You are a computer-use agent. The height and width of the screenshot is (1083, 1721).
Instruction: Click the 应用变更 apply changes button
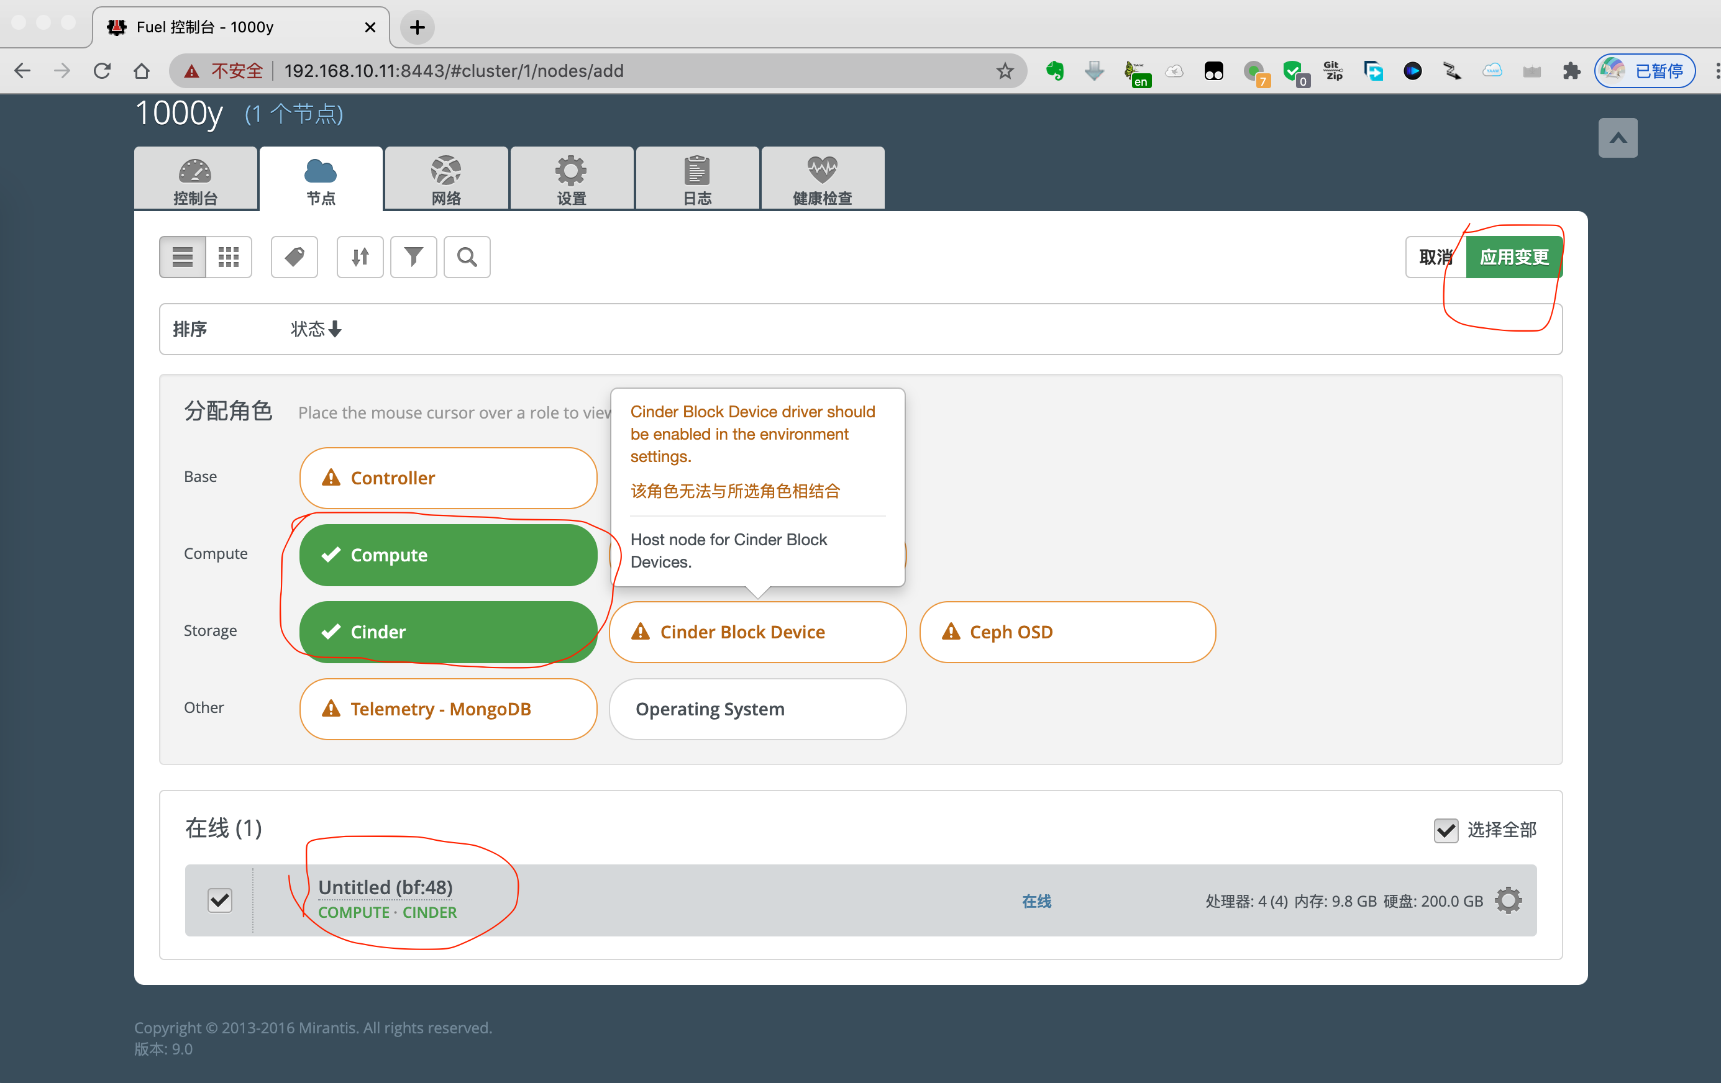click(1513, 257)
